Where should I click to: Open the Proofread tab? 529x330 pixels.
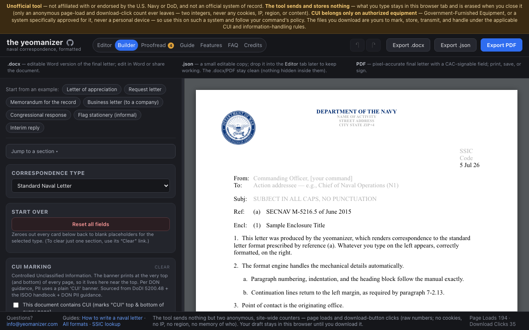click(157, 45)
